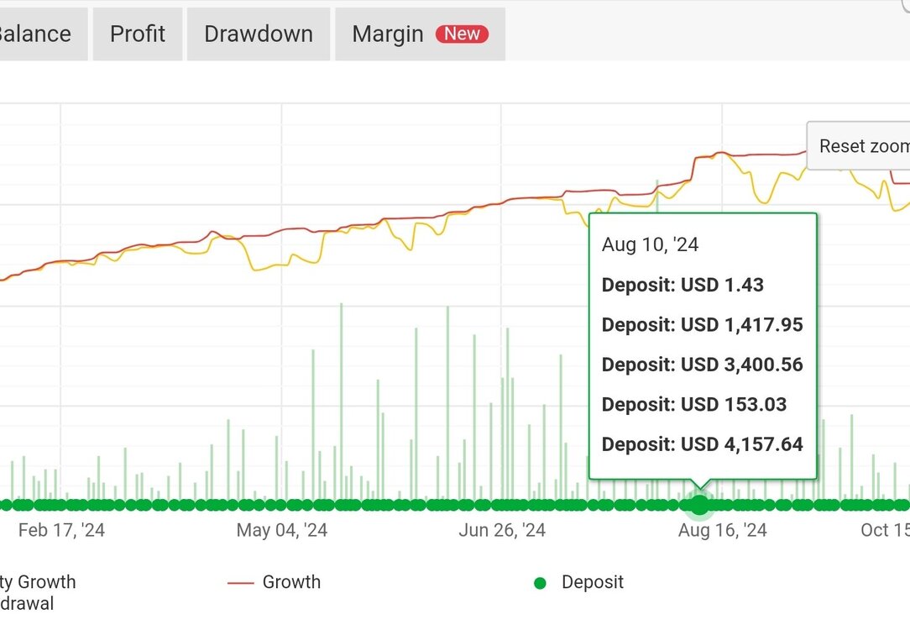The image size is (910, 630).
Task: Toggle the Deposit series legend label
Action: click(593, 582)
